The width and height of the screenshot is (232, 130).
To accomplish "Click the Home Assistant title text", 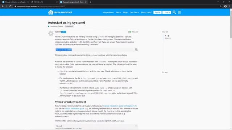I will point(63,12).
